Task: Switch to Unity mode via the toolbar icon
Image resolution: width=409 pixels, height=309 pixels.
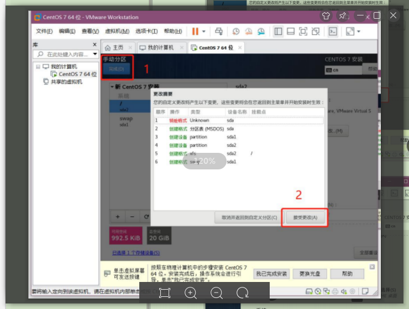Action: pos(316,31)
